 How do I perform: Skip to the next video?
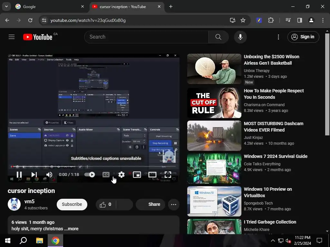tap(34, 175)
